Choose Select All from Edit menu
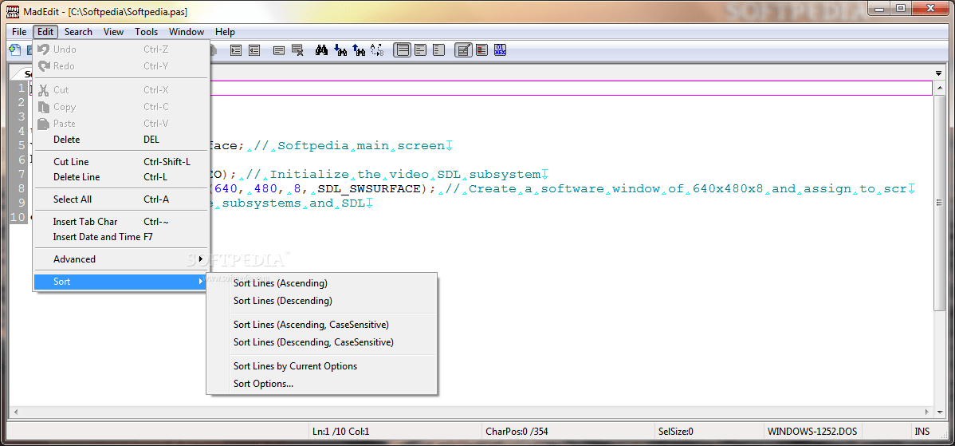The width and height of the screenshot is (955, 446). point(121,199)
